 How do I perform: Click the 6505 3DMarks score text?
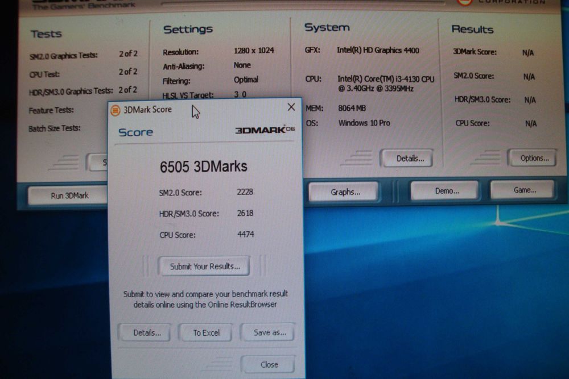point(203,166)
